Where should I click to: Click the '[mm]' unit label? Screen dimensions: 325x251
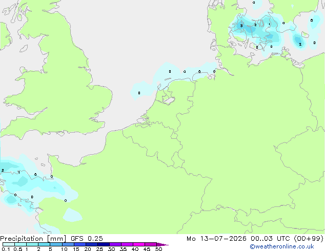[x=56, y=239]
